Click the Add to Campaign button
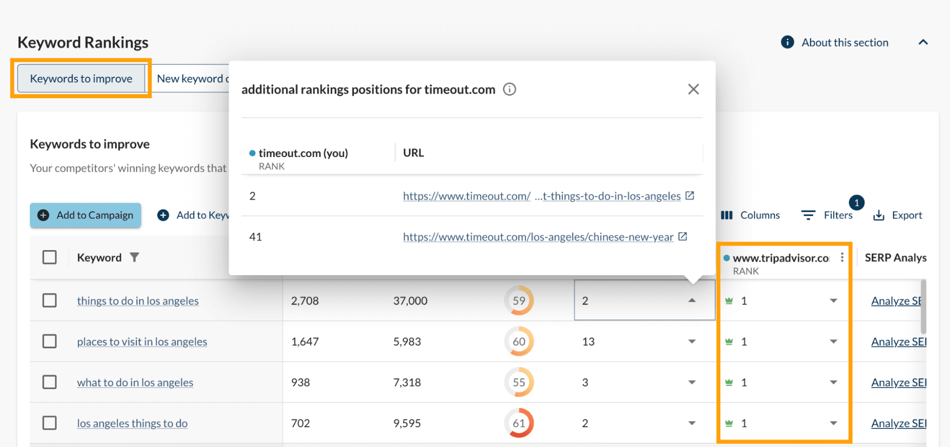This screenshot has height=447, width=950. [85, 215]
